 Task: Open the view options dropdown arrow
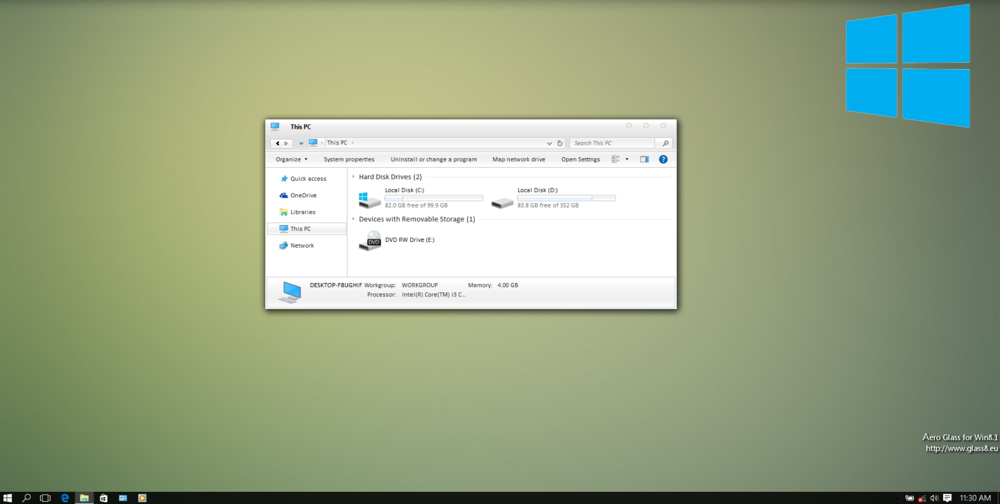(627, 159)
